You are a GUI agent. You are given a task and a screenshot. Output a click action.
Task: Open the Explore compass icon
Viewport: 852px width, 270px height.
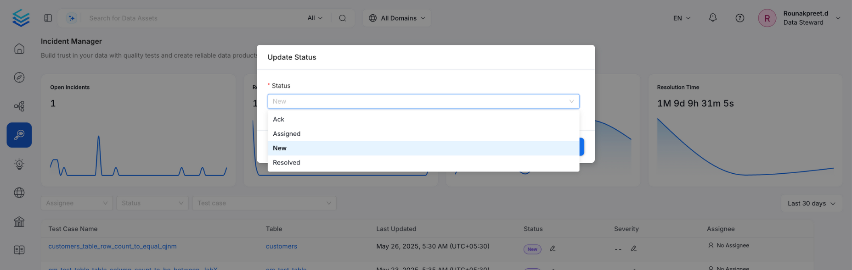click(19, 77)
